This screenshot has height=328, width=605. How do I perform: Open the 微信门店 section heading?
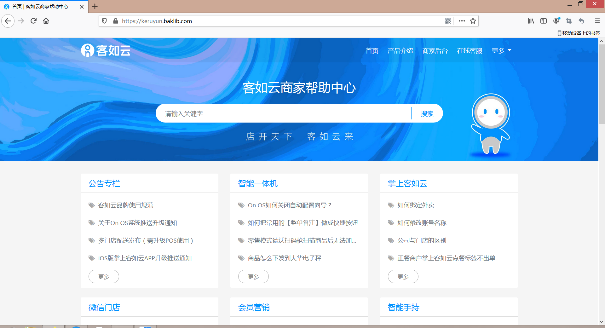pyautogui.click(x=104, y=308)
